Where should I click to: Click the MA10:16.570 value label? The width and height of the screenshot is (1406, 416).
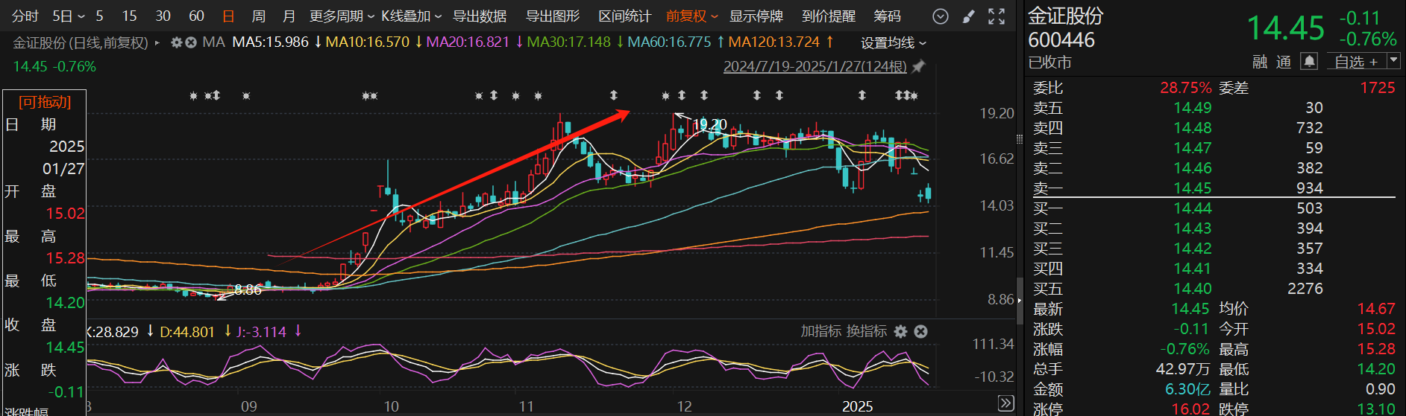(x=368, y=42)
